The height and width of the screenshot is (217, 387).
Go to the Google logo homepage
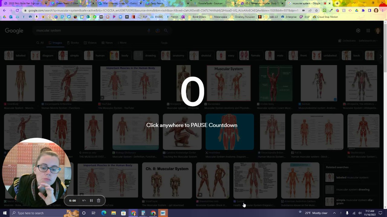[x=14, y=31]
